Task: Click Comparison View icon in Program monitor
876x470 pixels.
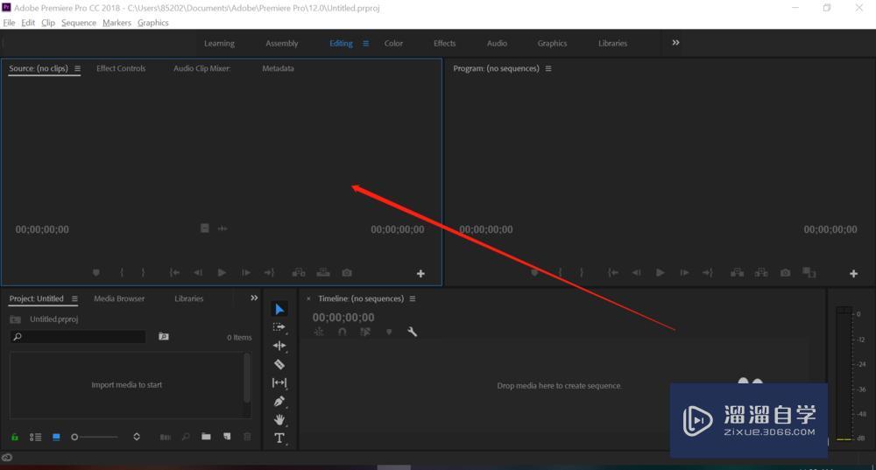Action: 809,272
